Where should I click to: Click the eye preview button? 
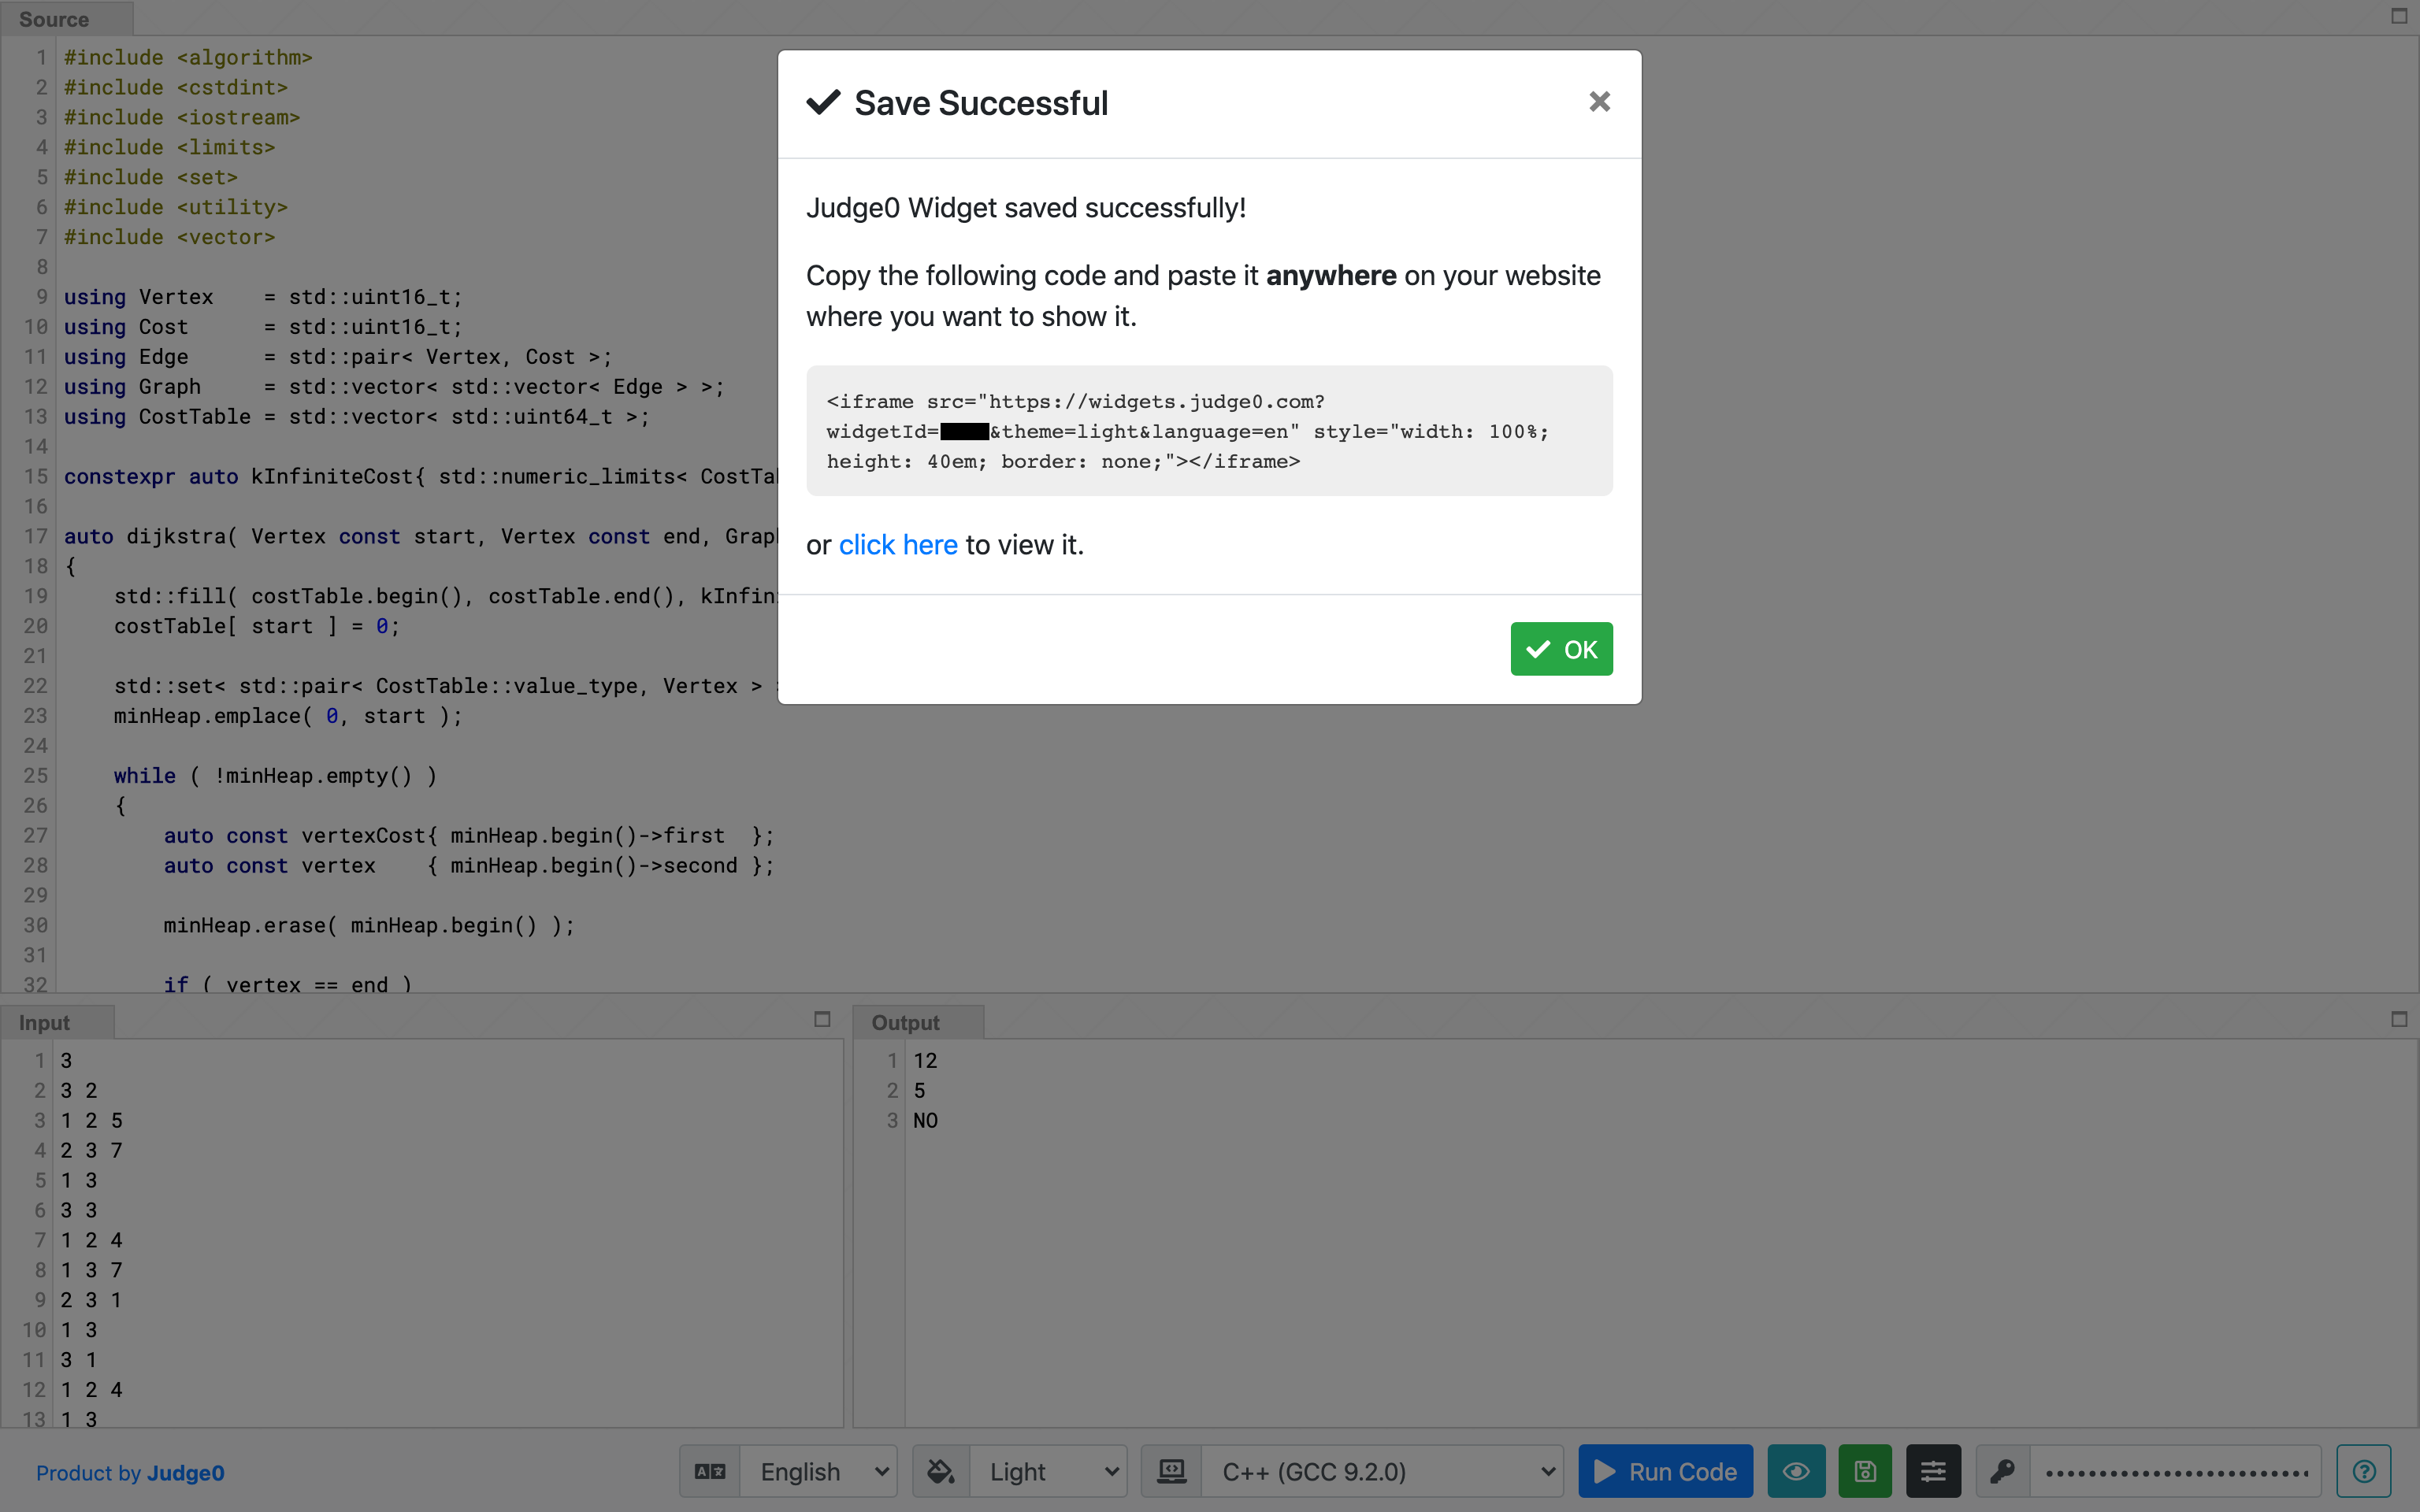pyautogui.click(x=1795, y=1471)
